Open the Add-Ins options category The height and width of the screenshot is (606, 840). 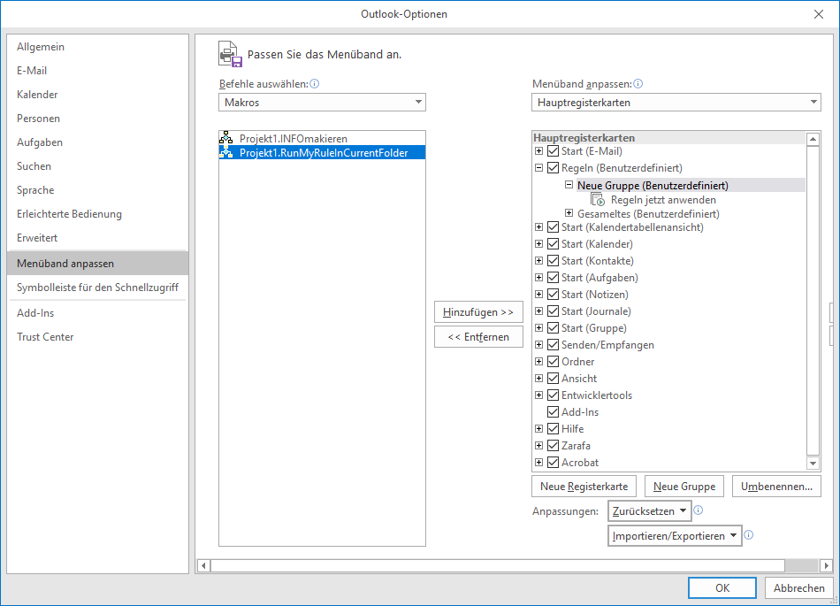click(97, 313)
